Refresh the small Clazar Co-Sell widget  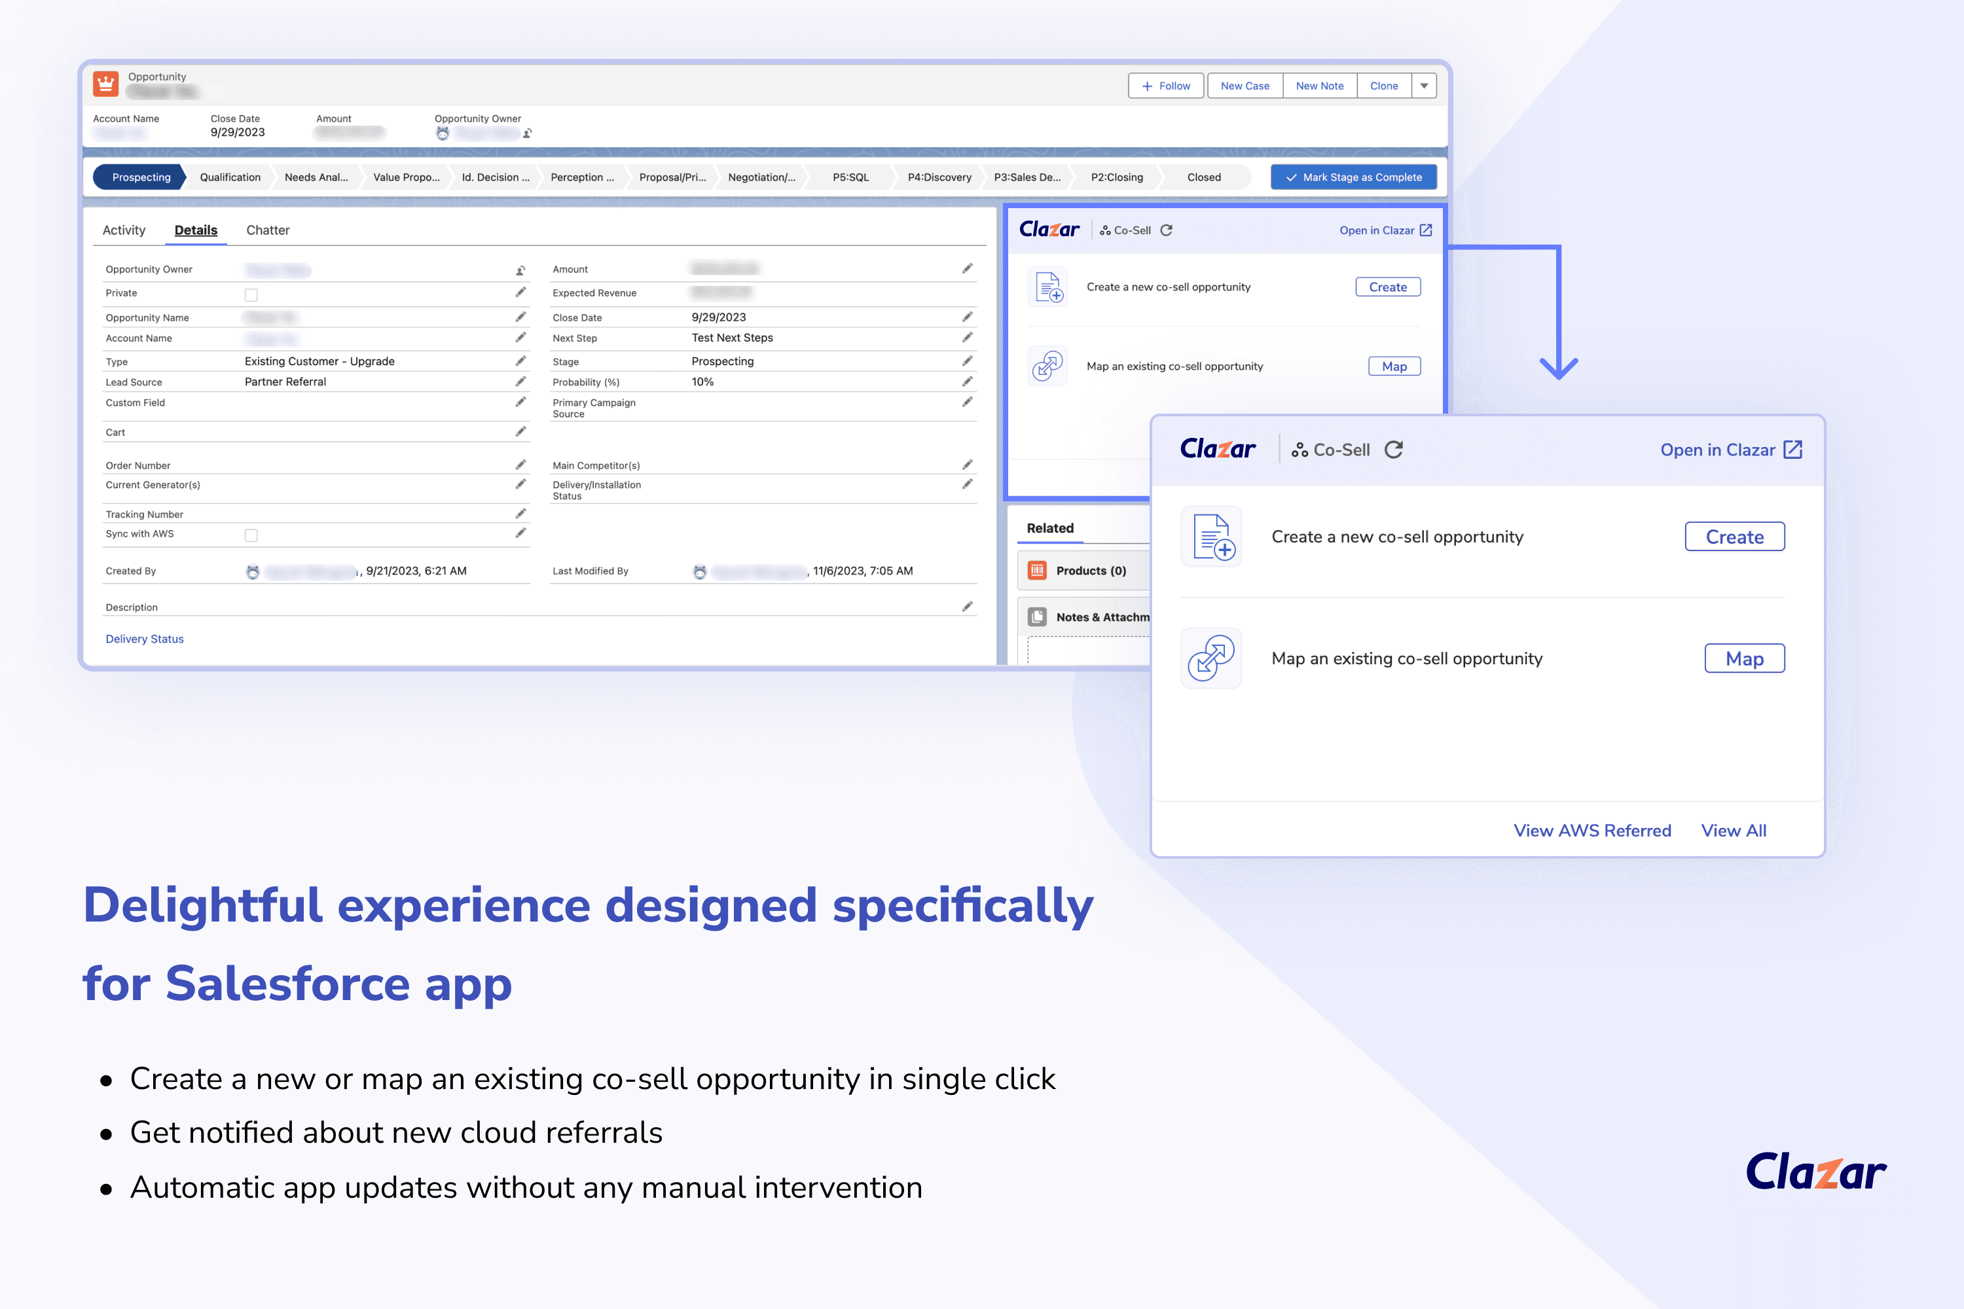[1167, 230]
